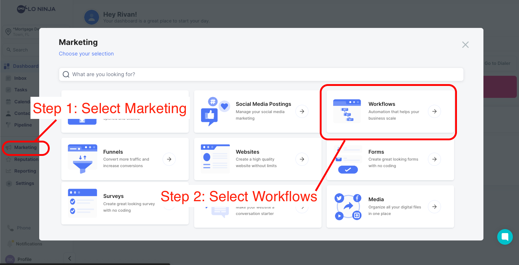This screenshot has height=265, width=519.
Task: Open the Tasks checkmark icon in sidebar
Action: 8,90
